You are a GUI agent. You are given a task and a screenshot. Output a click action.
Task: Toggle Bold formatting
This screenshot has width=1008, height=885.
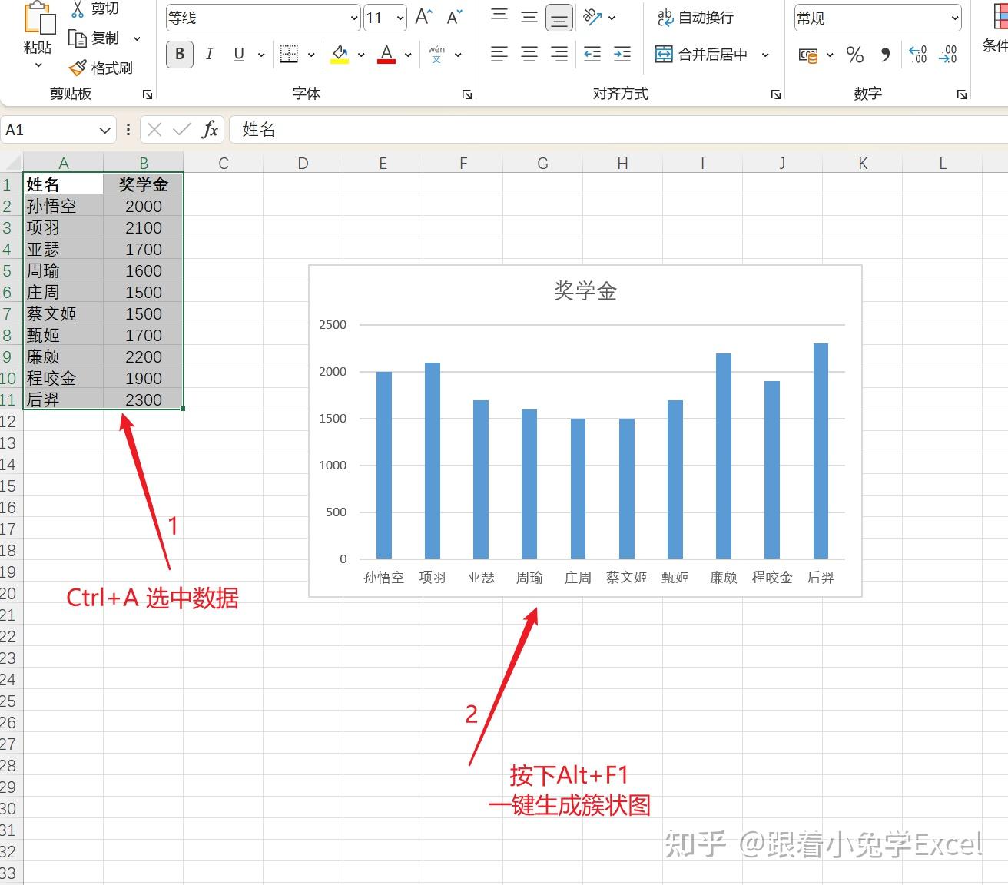pyautogui.click(x=180, y=54)
